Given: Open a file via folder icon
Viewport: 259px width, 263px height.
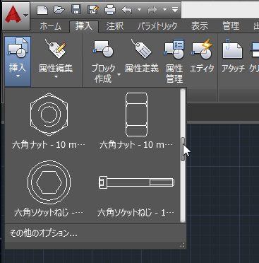Looking at the screenshot, I should click(59, 10).
